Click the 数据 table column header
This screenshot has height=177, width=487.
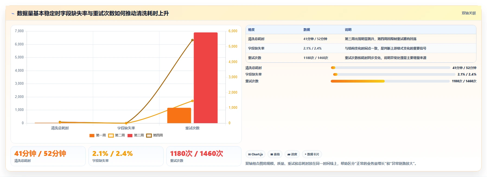[307, 30]
